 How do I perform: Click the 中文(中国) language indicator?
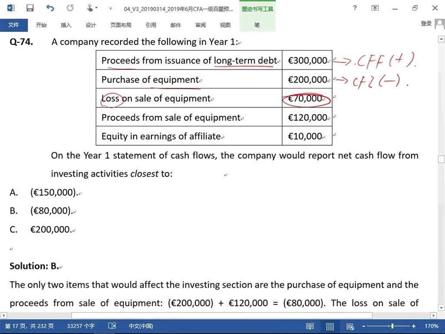coord(141,326)
